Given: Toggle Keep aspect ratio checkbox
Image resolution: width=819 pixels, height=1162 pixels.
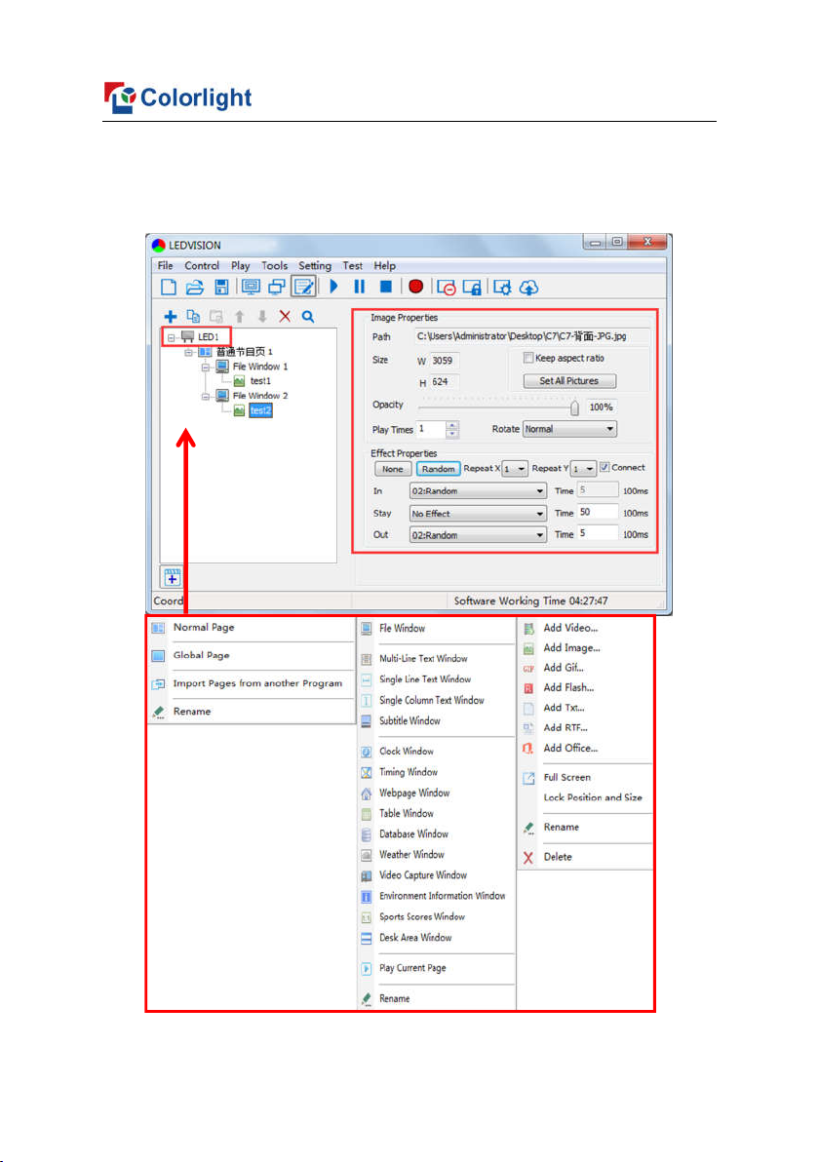Looking at the screenshot, I should [528, 358].
